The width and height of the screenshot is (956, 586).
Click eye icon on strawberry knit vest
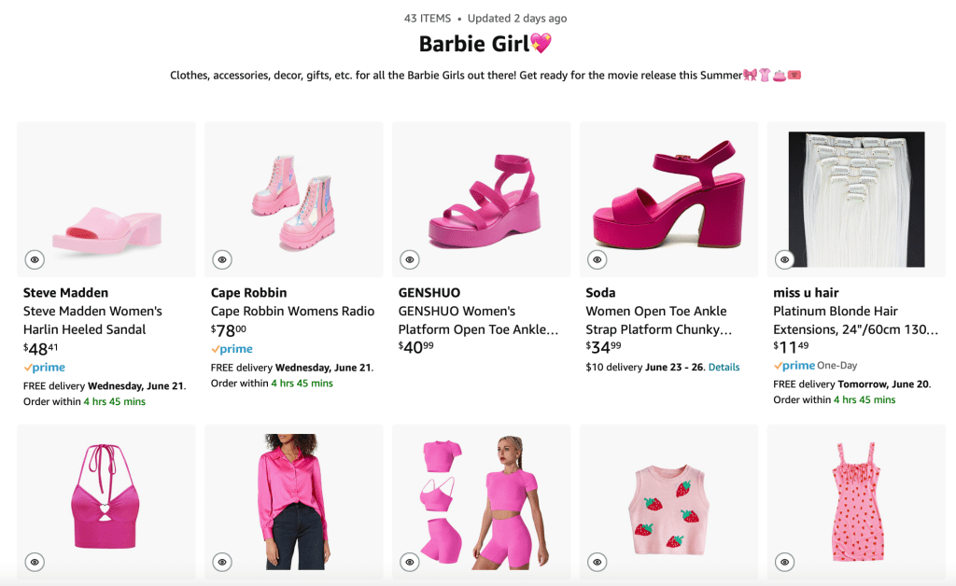[597, 562]
